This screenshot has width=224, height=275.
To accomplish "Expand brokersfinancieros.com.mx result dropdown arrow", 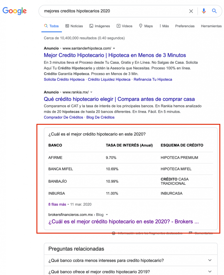I will pos(107,215).
